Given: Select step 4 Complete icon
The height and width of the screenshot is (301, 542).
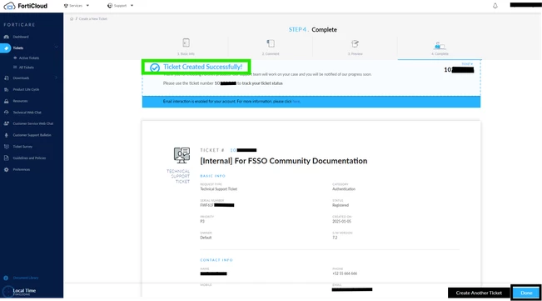Looking at the screenshot, I should click(440, 45).
